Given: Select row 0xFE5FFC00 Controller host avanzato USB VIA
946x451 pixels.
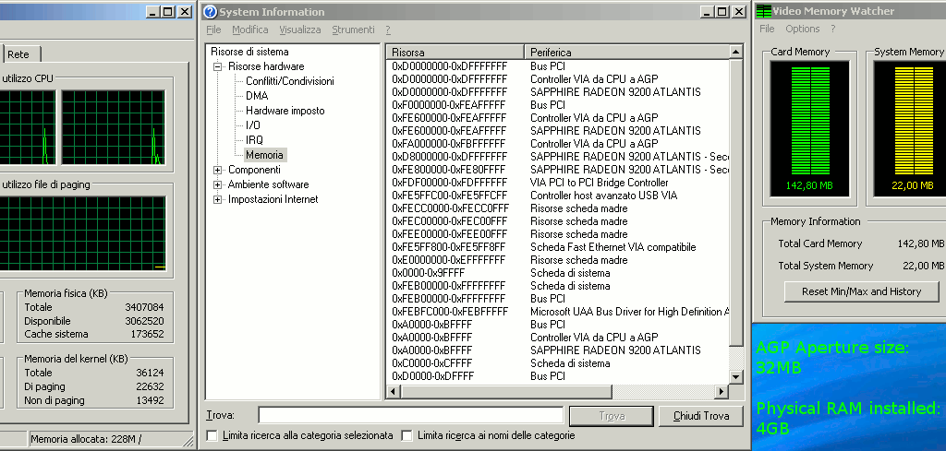Looking at the screenshot, I should (557, 196).
